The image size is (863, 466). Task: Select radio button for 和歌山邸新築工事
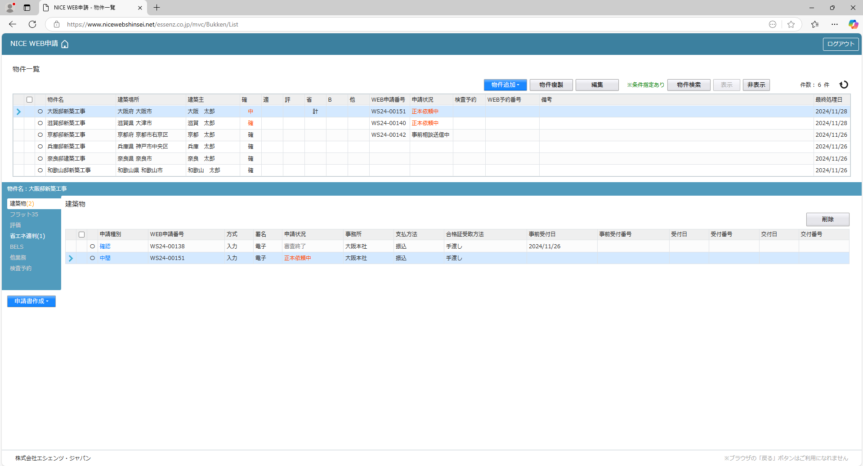tap(40, 170)
